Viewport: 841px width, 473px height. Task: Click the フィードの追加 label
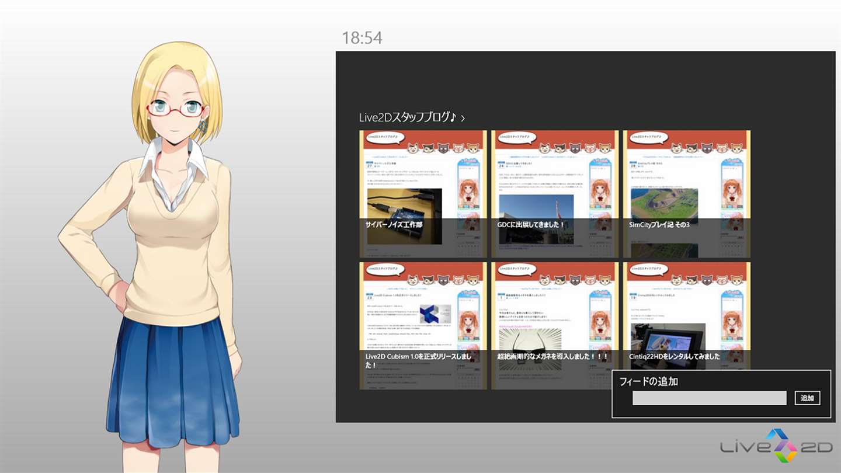649,382
